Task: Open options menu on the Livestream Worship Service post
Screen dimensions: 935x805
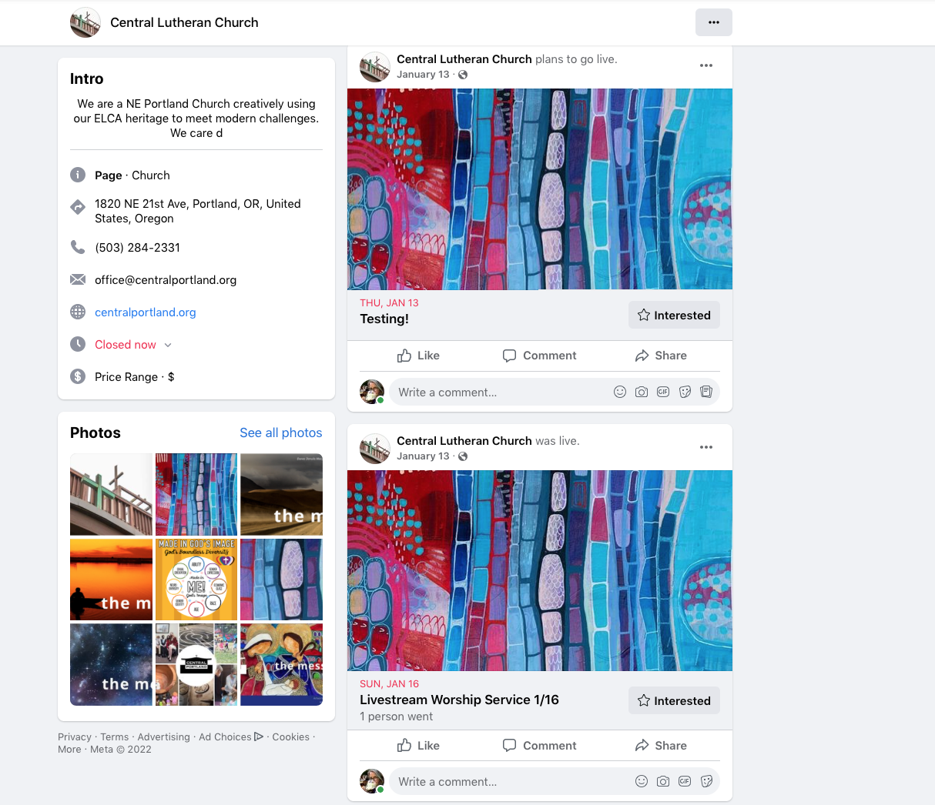Action: pos(706,447)
